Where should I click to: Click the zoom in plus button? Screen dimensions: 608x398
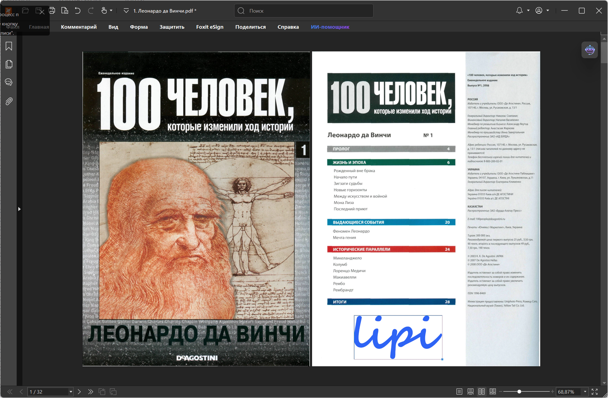(x=552, y=392)
